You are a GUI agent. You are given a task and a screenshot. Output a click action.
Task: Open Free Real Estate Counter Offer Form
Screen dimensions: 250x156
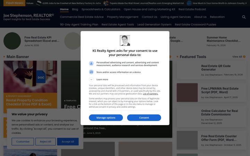[x=219, y=138]
